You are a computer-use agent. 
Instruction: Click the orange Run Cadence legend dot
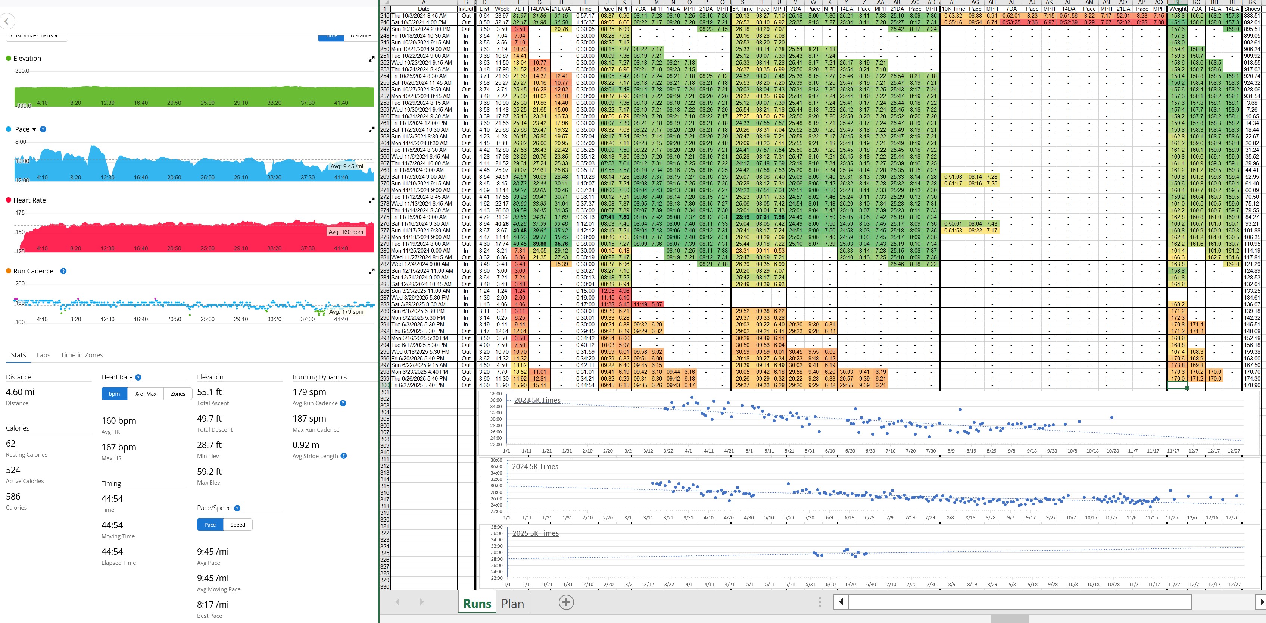[8, 271]
